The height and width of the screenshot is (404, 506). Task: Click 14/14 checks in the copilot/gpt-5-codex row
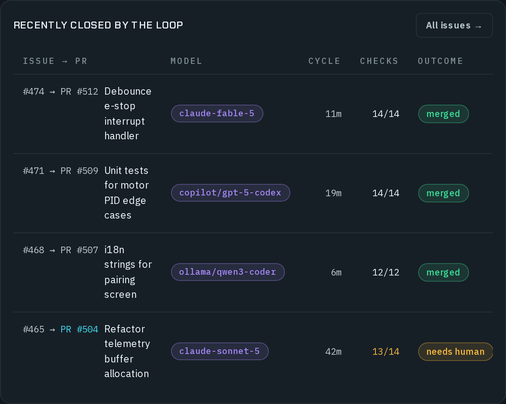pos(386,193)
